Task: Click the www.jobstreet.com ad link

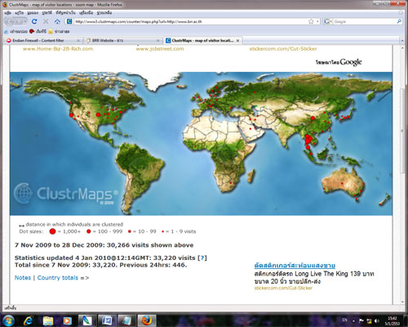Action: click(x=160, y=49)
